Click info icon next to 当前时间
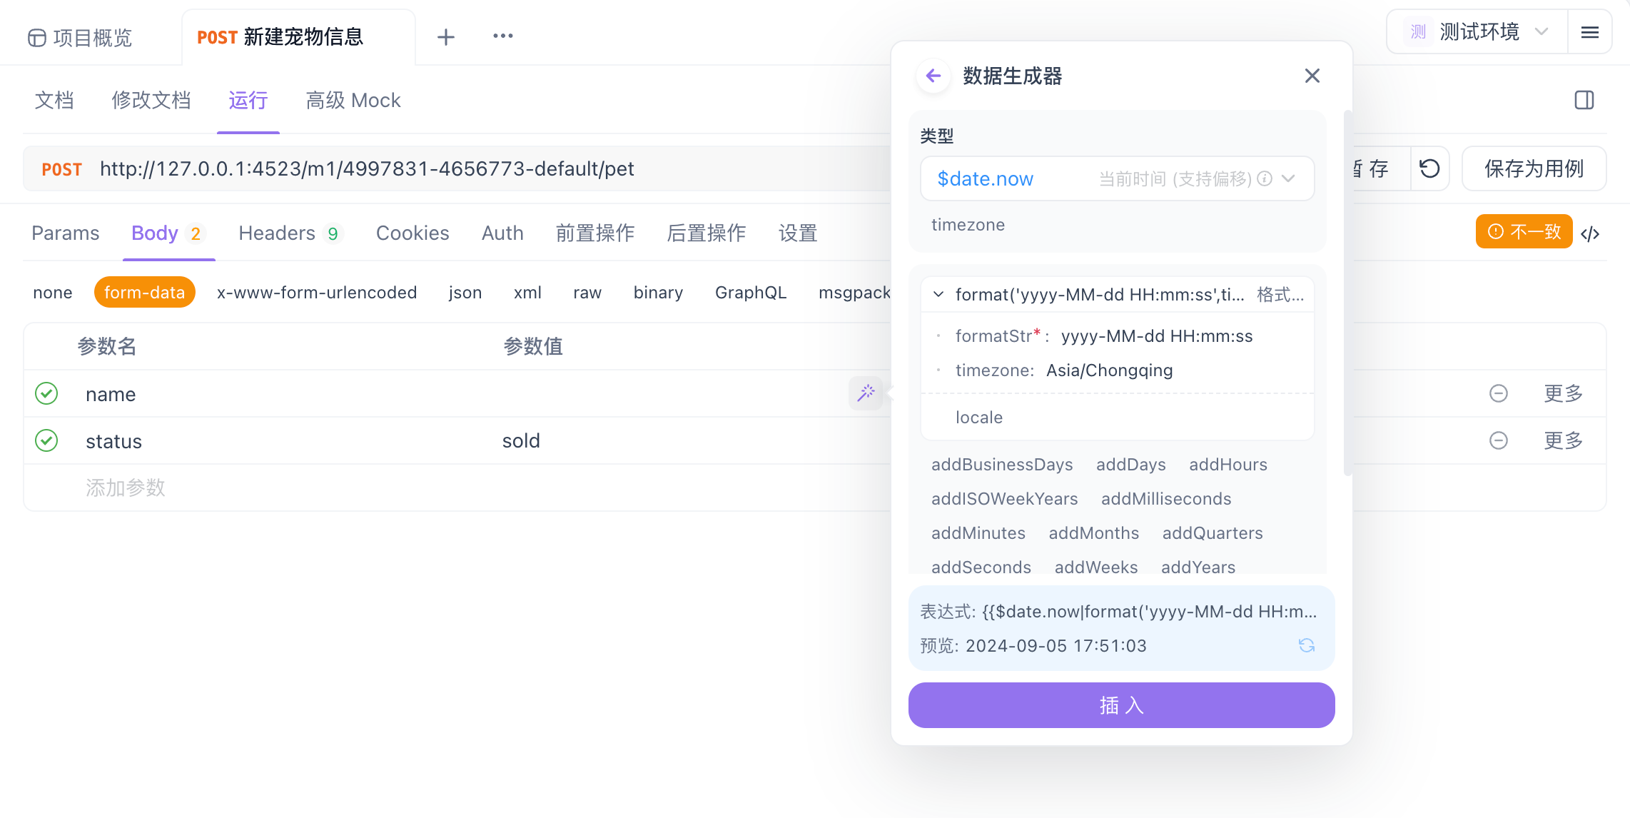1630x818 pixels. point(1265,179)
